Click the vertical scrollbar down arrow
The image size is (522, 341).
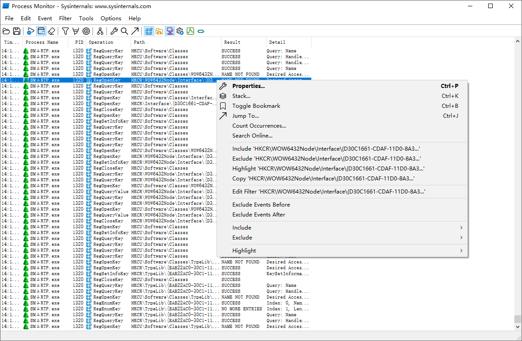517,327
